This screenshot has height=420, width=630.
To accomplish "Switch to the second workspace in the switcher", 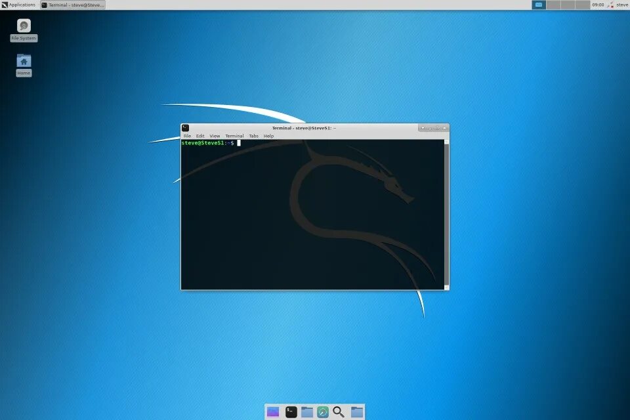I will tap(553, 5).
